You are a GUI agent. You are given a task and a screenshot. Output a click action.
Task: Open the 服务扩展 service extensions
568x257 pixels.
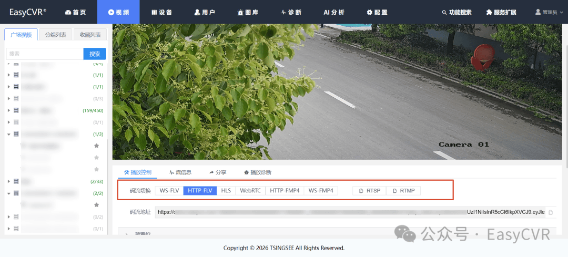coord(501,12)
